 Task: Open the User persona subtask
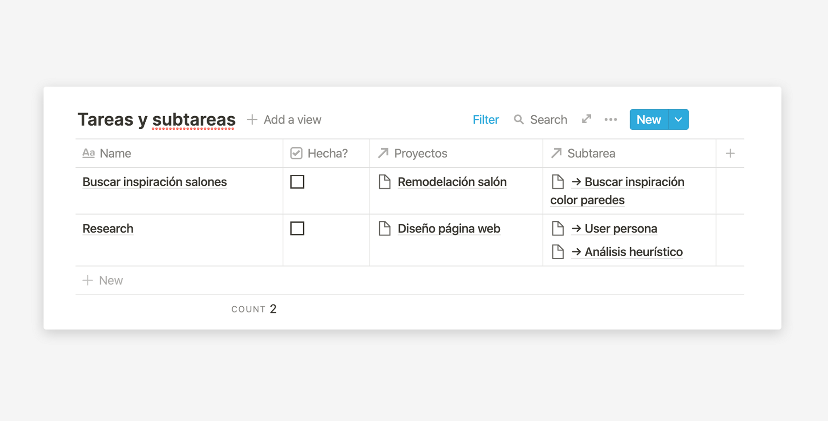[x=620, y=229]
